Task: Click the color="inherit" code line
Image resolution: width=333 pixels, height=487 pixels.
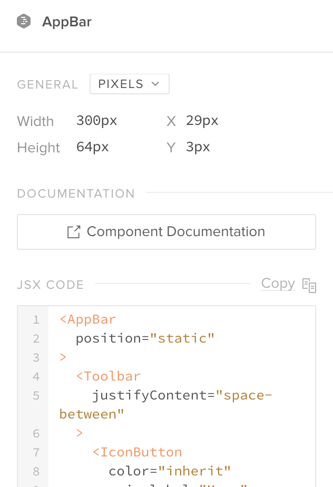Action: [170, 471]
